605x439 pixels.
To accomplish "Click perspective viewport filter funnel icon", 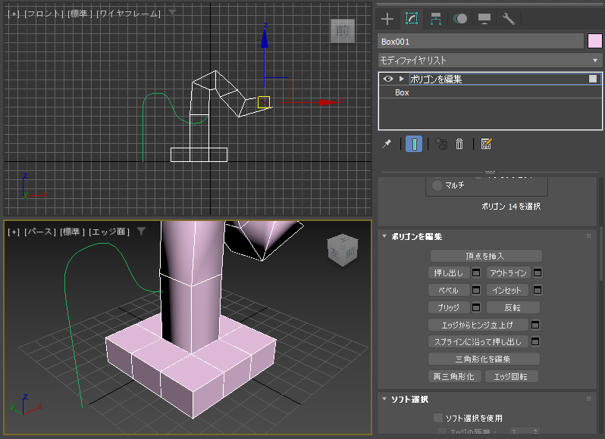I will (141, 232).
